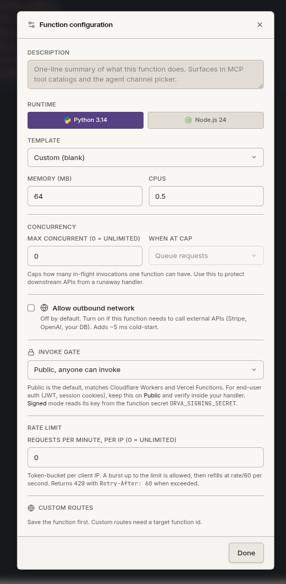Open the Template dropdown showing Custom (blank)
Screen dimensions: 286x584
point(146,157)
